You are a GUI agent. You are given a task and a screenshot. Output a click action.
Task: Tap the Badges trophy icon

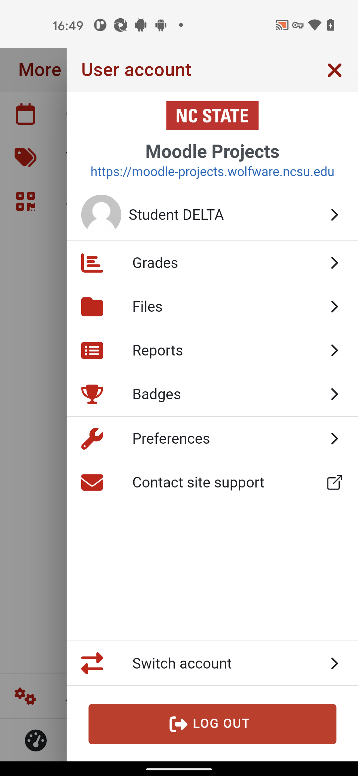pyautogui.click(x=92, y=394)
